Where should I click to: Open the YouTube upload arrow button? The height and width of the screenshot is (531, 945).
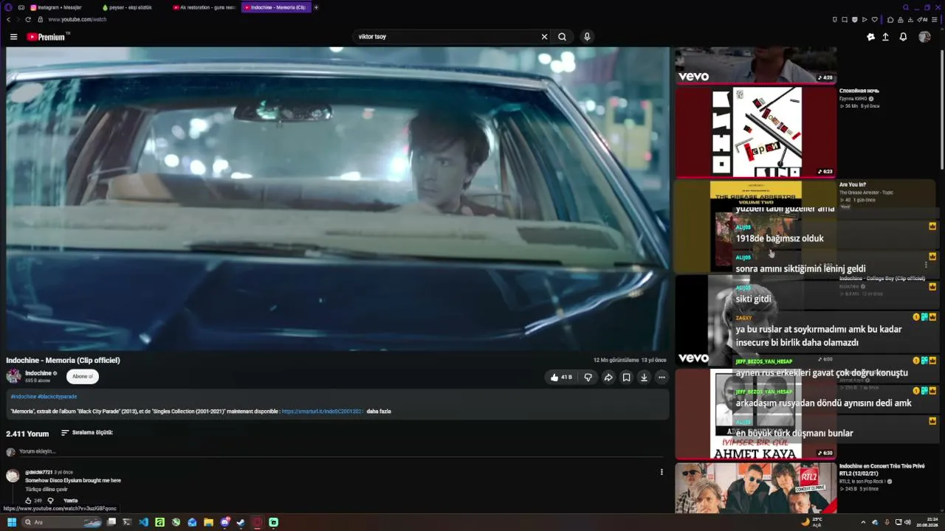tap(885, 37)
